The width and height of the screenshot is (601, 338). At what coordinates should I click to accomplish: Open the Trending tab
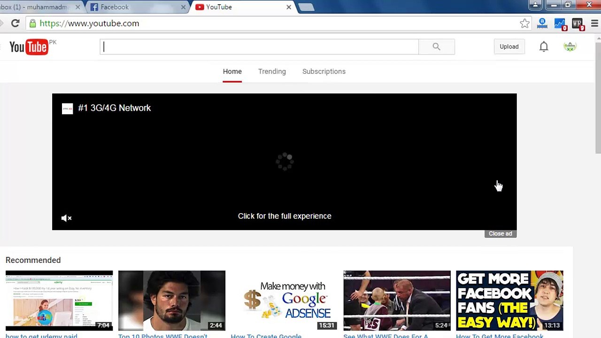coord(272,71)
